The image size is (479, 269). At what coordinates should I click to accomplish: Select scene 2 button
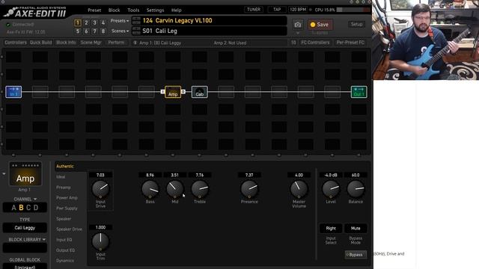[x=86, y=22]
